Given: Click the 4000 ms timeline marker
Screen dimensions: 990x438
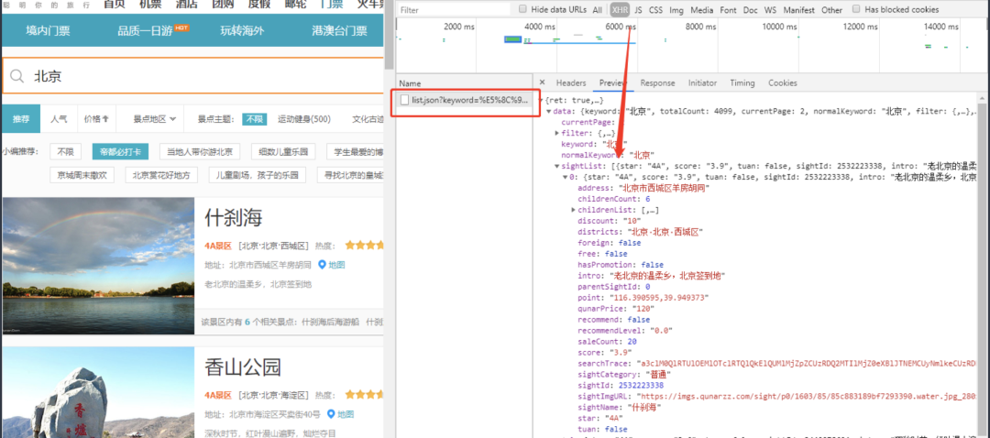Looking at the screenshot, I should (x=540, y=27).
